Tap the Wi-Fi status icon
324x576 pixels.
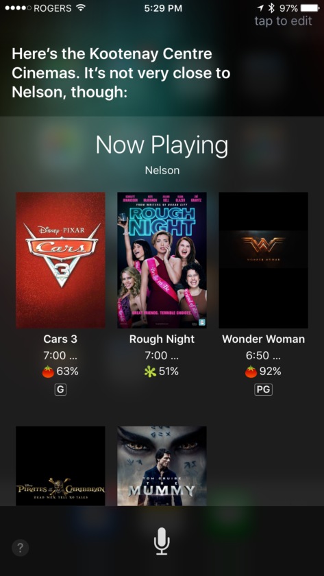pyautogui.click(x=81, y=8)
